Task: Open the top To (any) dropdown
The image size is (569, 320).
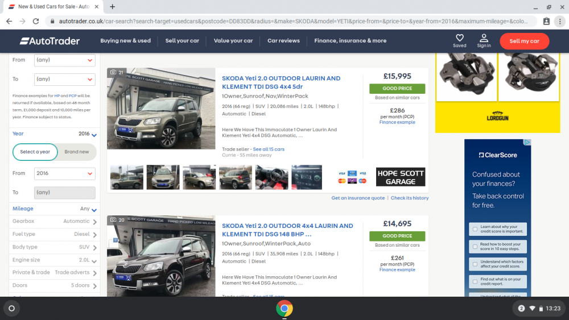Action: coord(65,80)
